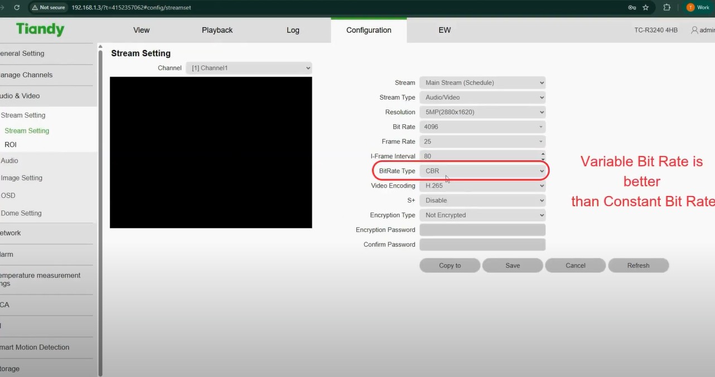Refresh the stream settings

[x=638, y=265]
